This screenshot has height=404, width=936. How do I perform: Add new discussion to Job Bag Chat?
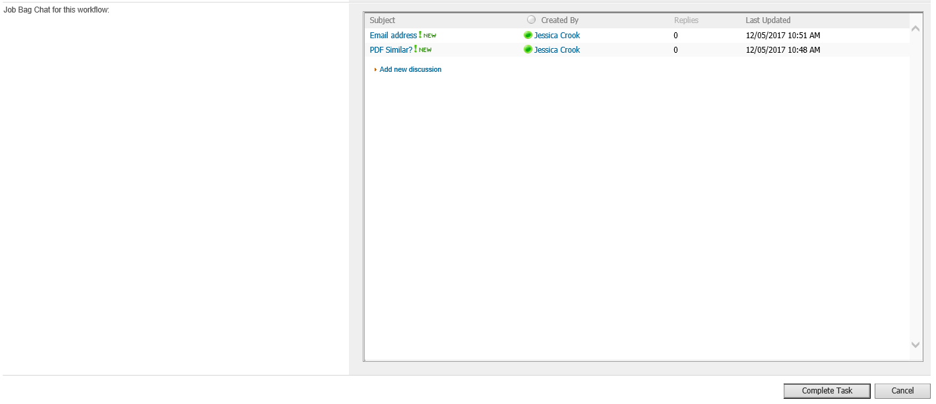(410, 69)
